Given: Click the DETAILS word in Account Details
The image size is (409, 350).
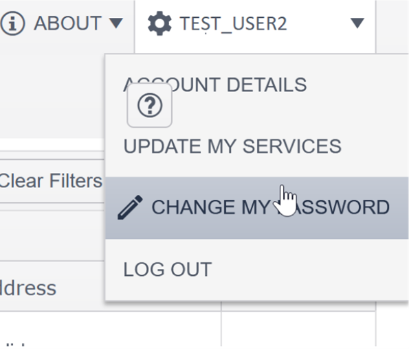Looking at the screenshot, I should (267, 84).
